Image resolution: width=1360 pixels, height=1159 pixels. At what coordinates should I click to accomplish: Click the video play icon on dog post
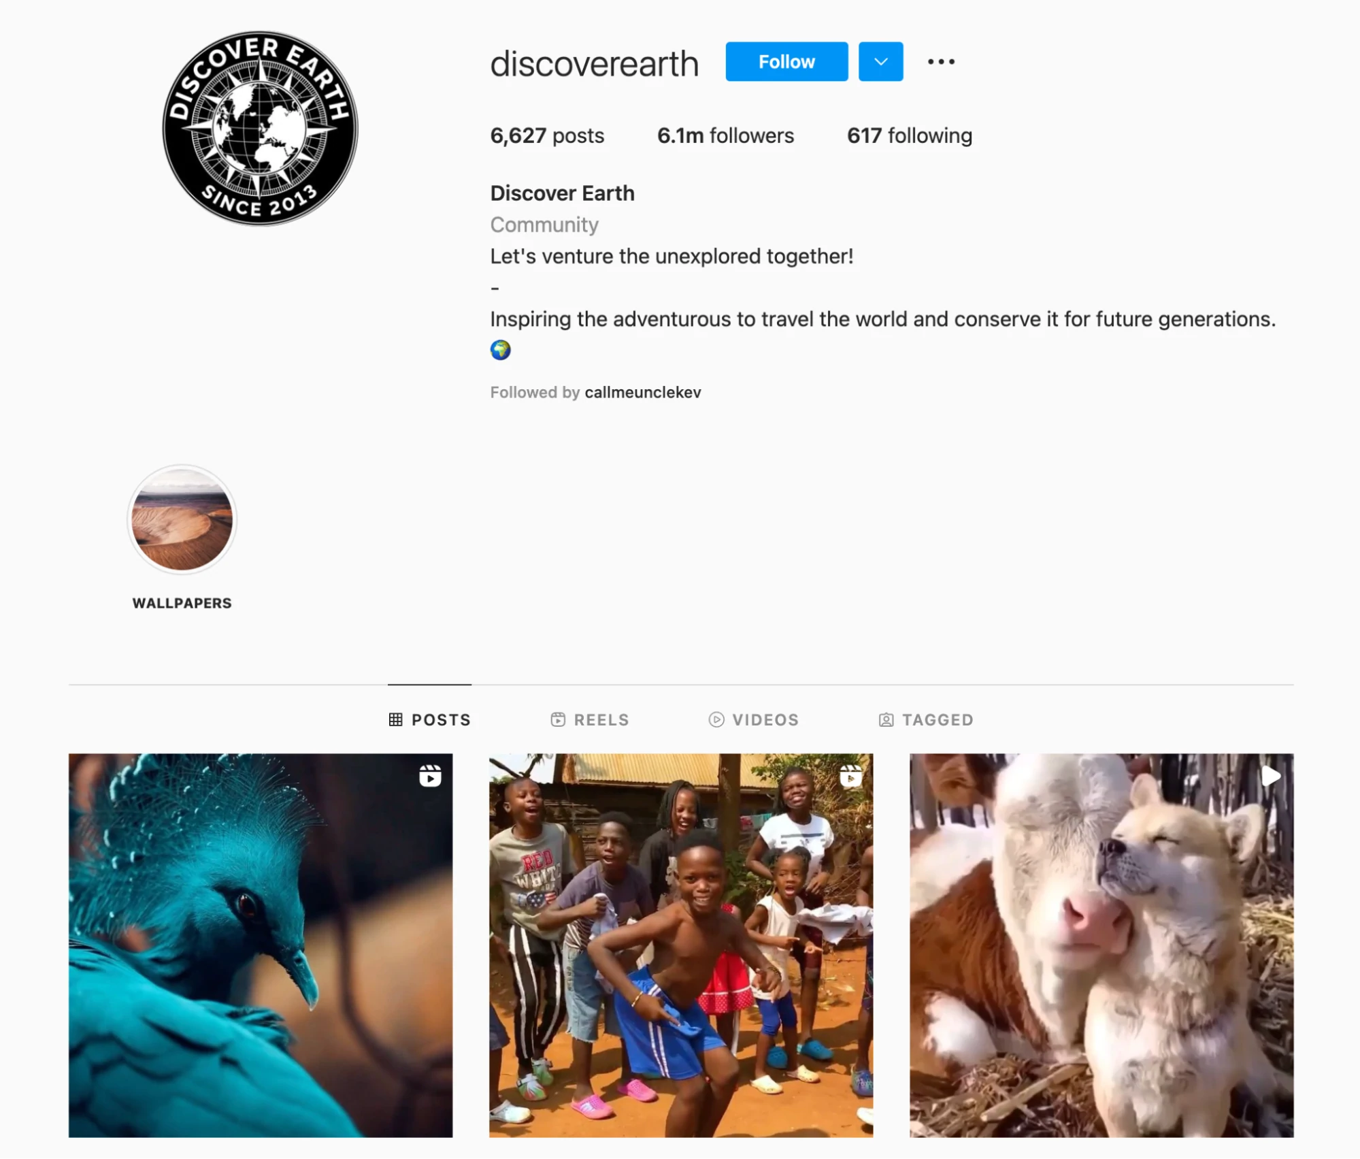(1271, 776)
